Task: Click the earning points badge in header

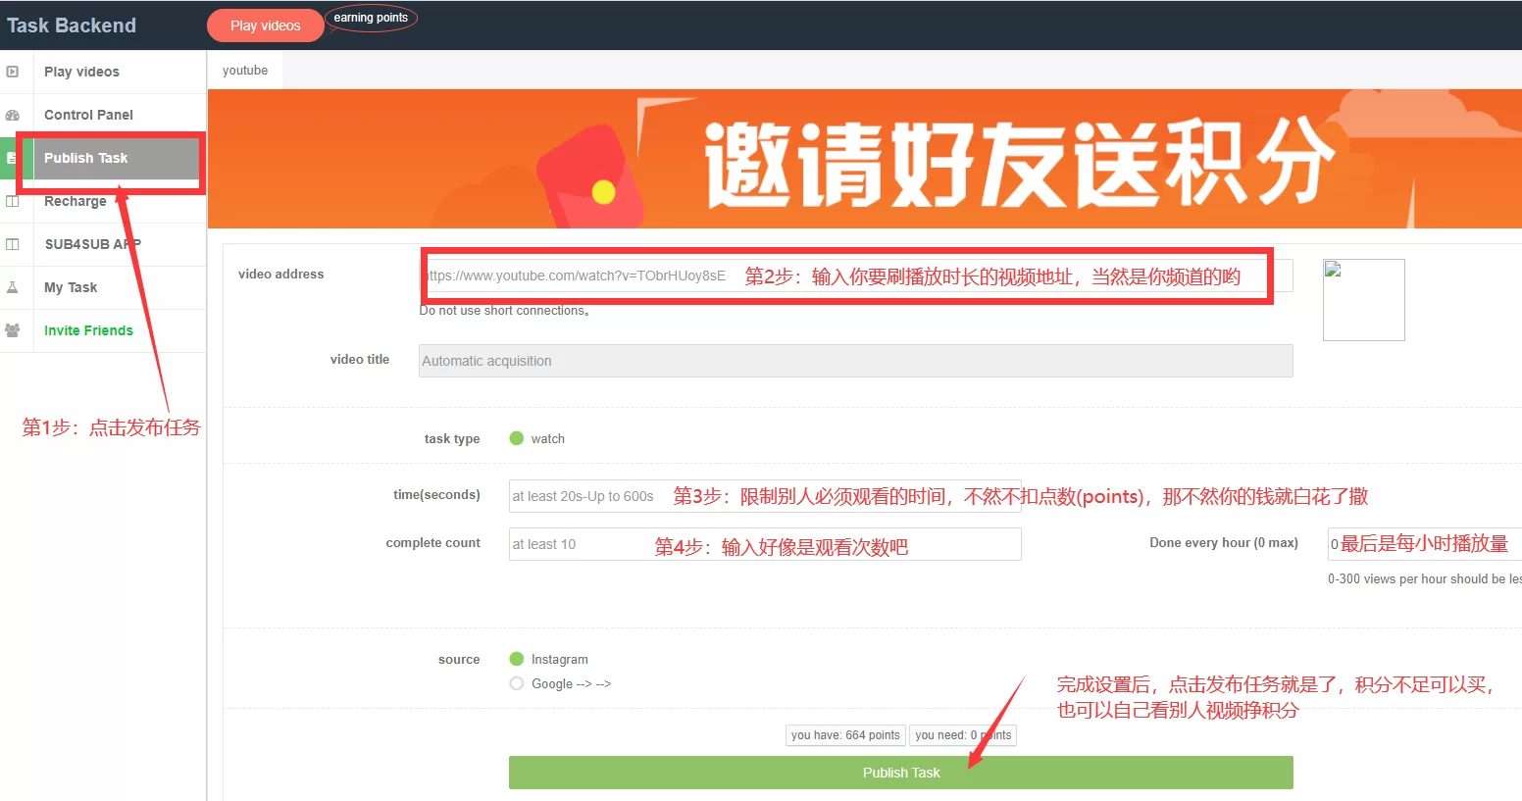Action: tap(371, 18)
